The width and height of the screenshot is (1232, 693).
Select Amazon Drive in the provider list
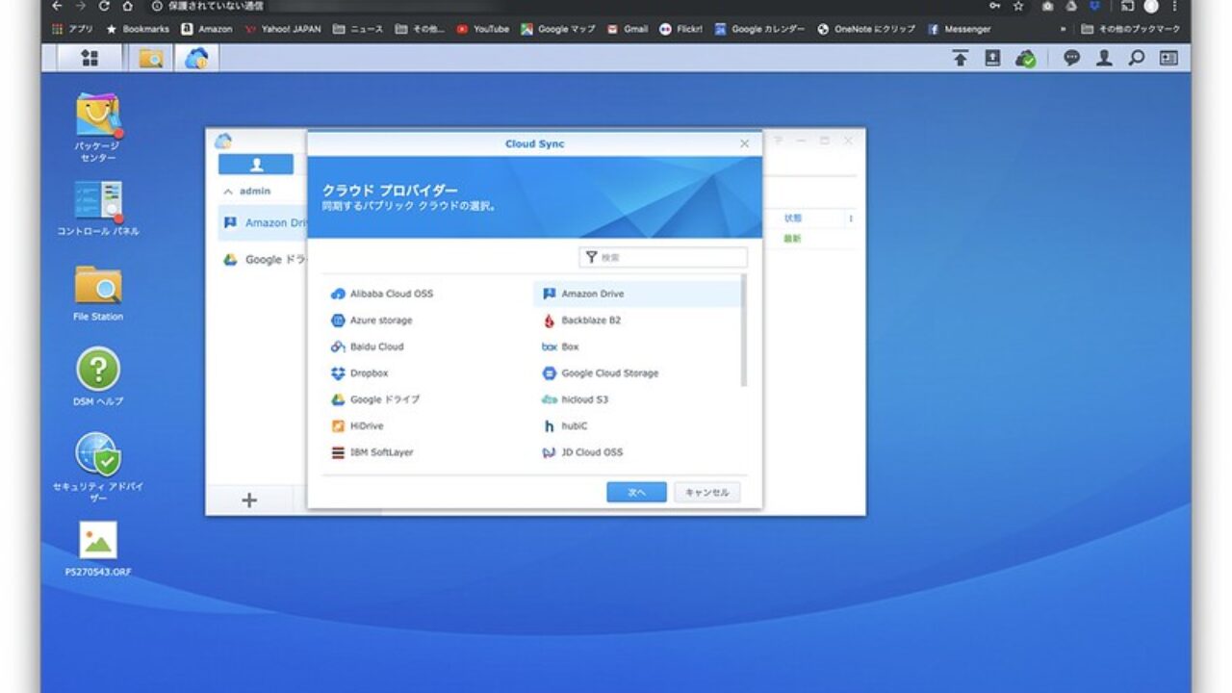[x=636, y=294]
